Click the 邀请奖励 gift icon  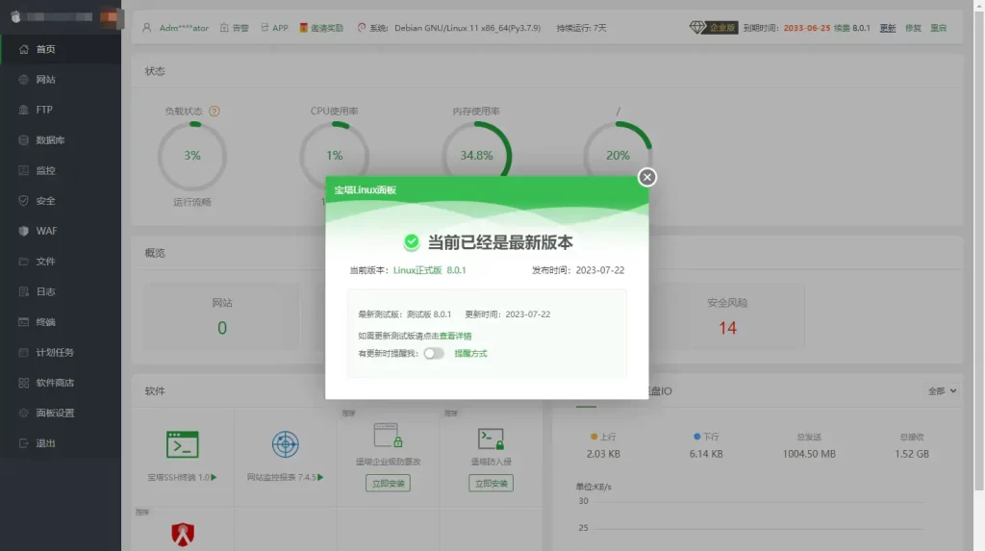303,28
